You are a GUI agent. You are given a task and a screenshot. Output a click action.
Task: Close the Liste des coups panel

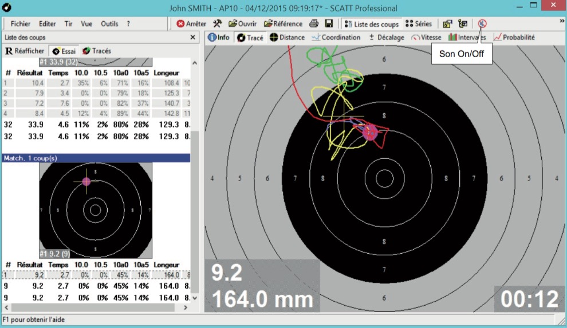coord(193,38)
